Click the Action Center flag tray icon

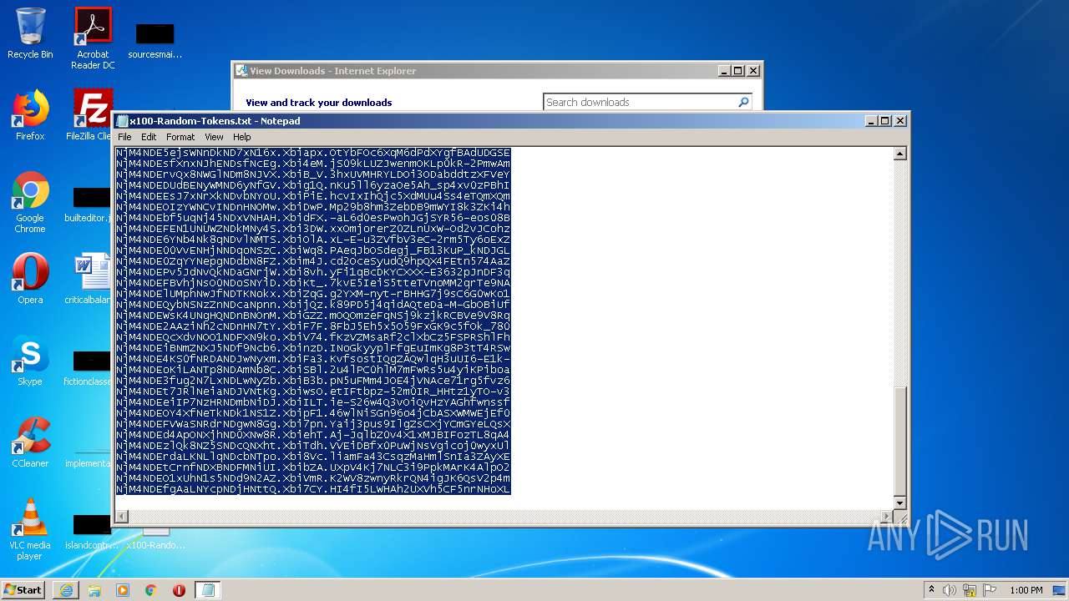click(x=990, y=590)
